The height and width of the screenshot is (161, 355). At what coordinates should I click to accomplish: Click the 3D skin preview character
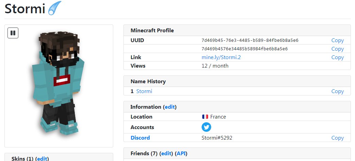click(x=58, y=83)
